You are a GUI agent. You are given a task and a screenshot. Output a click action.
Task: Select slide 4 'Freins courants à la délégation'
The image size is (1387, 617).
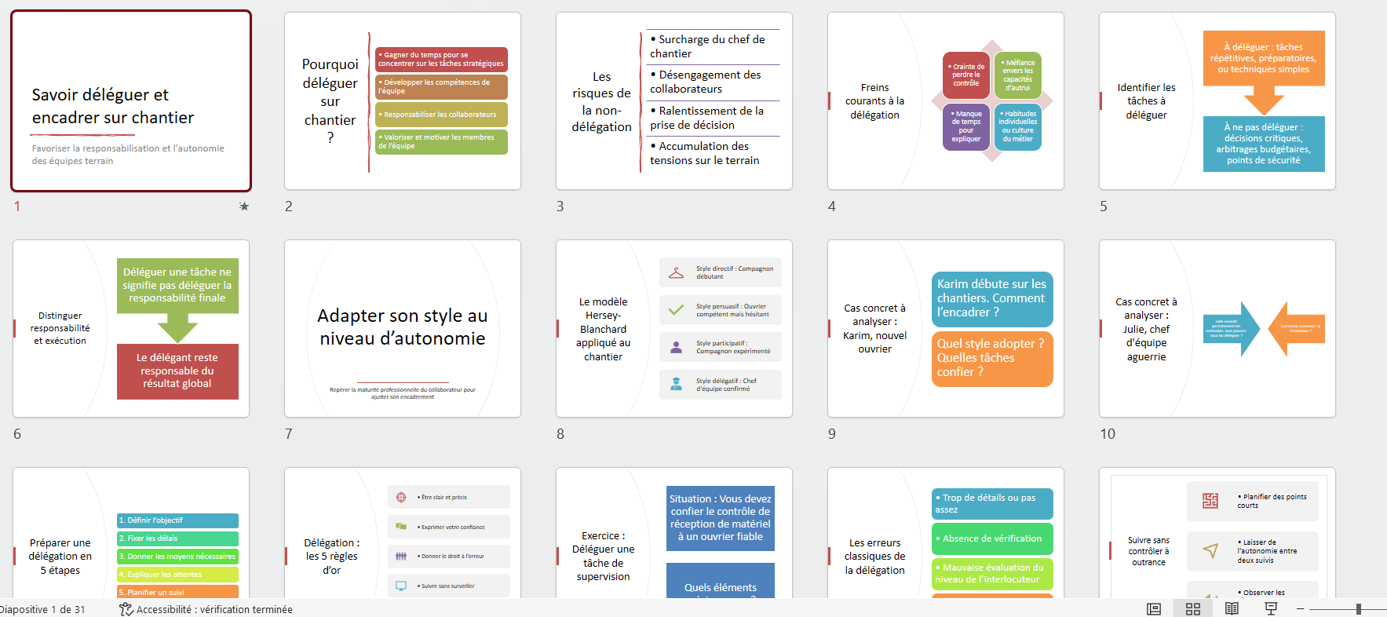click(945, 101)
